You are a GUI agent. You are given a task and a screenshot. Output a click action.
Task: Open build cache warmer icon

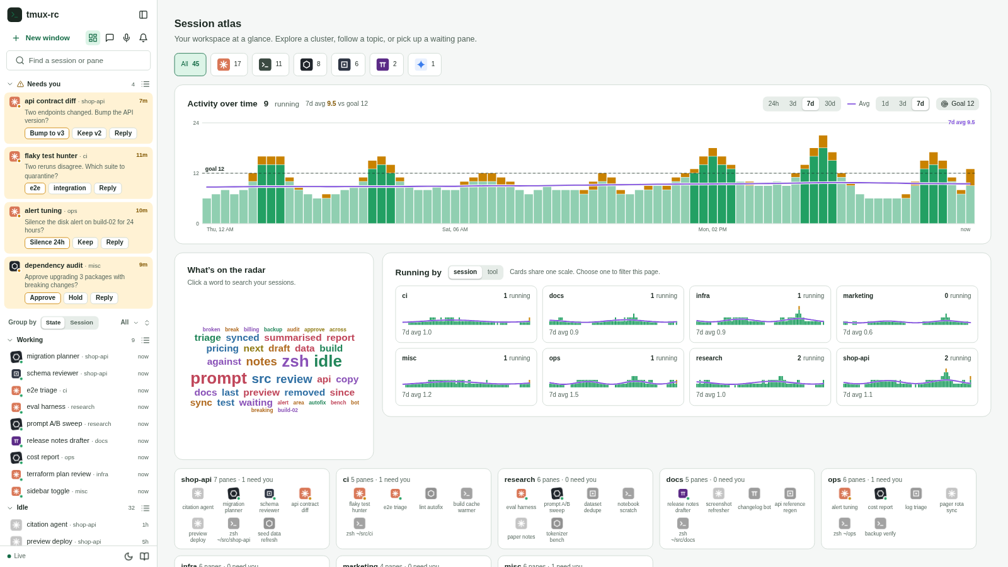pyautogui.click(x=467, y=494)
